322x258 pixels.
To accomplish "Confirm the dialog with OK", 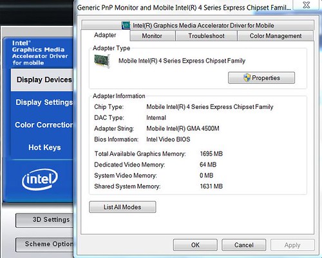I will click(x=195, y=245).
